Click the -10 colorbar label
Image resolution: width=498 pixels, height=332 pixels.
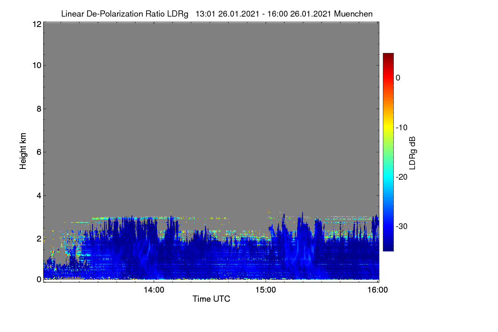pyautogui.click(x=402, y=127)
